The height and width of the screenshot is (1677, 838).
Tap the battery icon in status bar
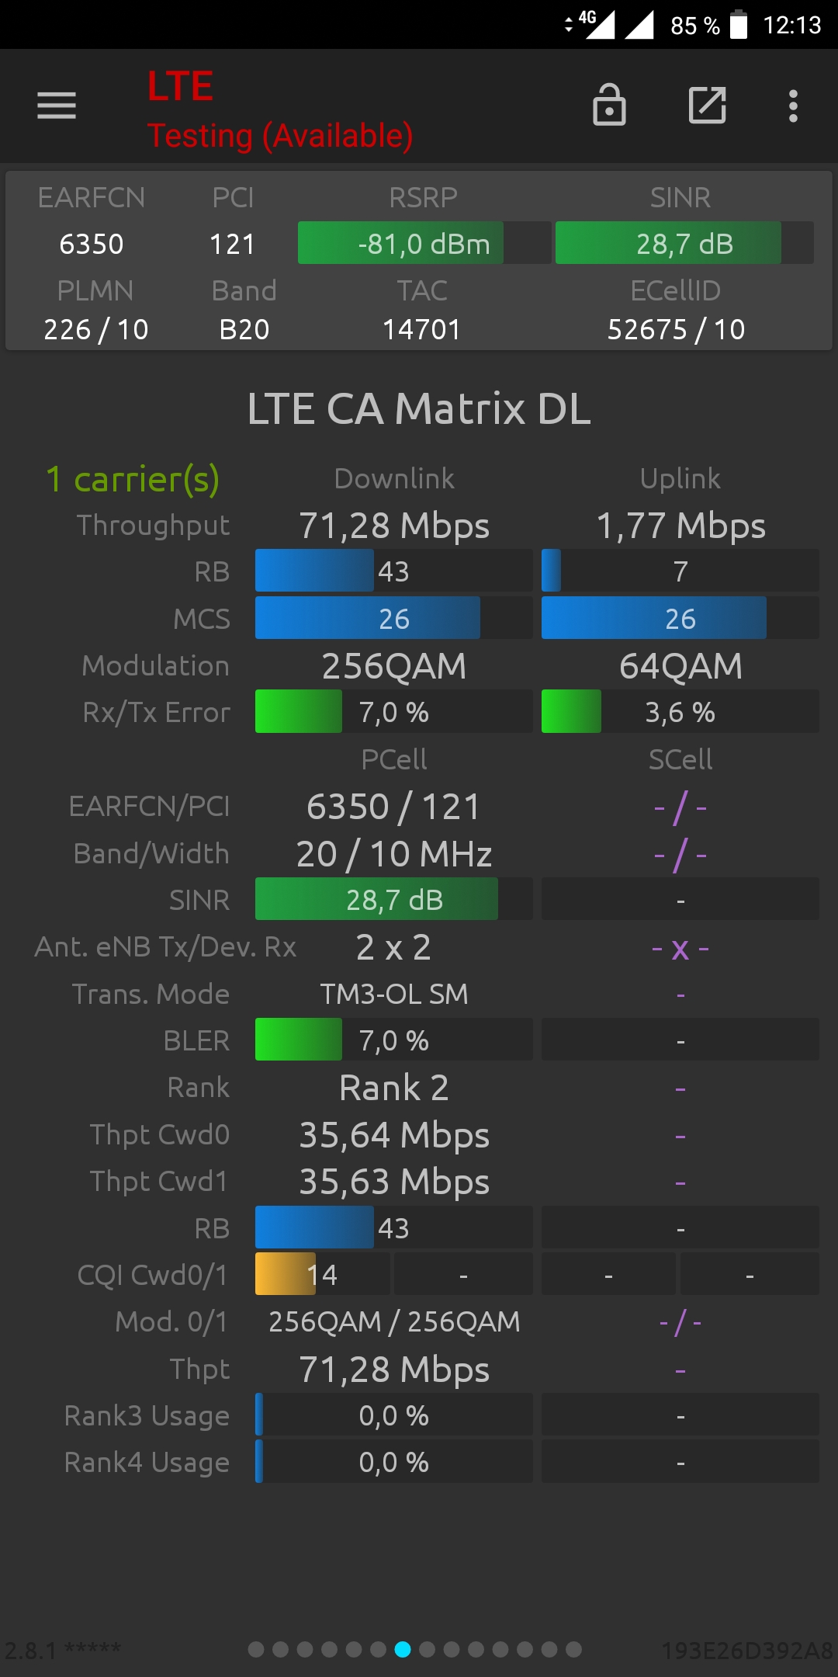(x=739, y=24)
